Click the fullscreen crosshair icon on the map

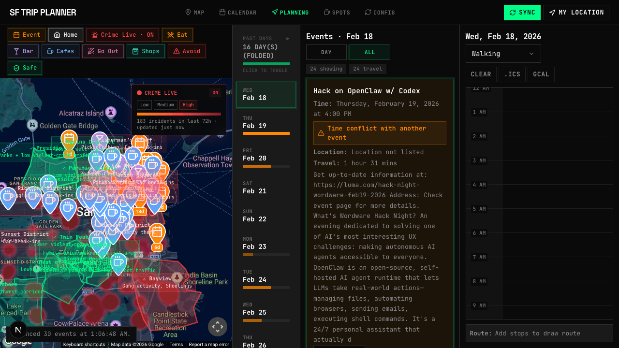point(218,327)
